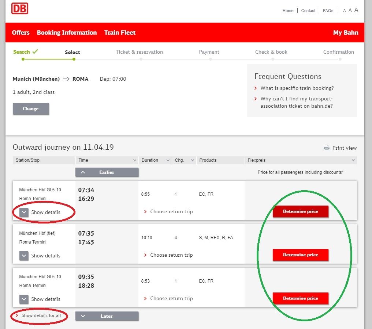Open the Train Fleet menu

(120, 32)
